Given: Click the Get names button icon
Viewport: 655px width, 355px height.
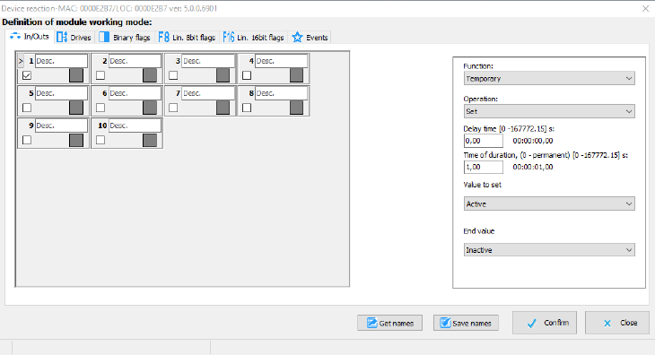Looking at the screenshot, I should click(x=371, y=323).
